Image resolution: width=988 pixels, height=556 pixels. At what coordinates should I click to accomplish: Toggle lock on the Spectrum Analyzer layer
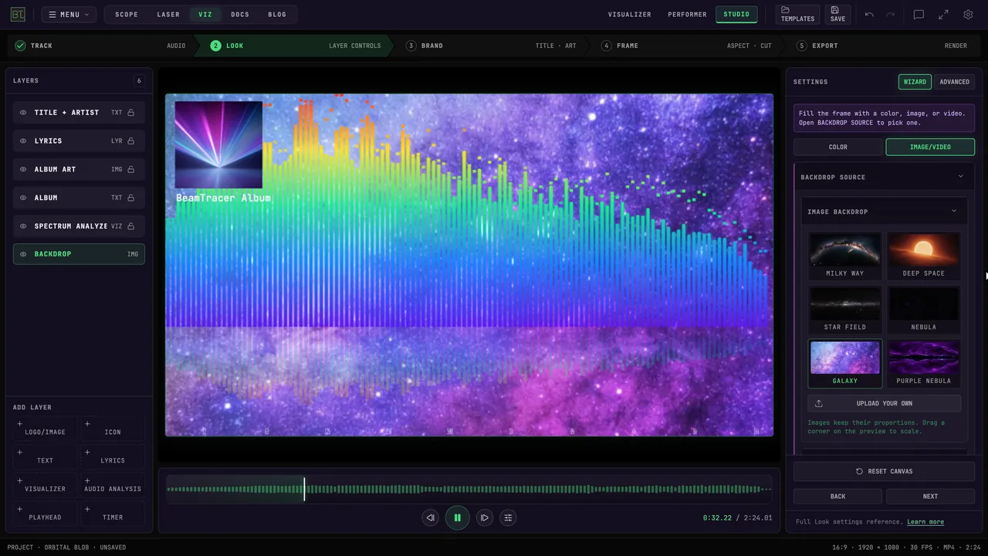[131, 226]
